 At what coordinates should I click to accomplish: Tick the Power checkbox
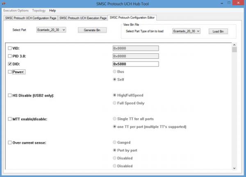(x=10, y=72)
